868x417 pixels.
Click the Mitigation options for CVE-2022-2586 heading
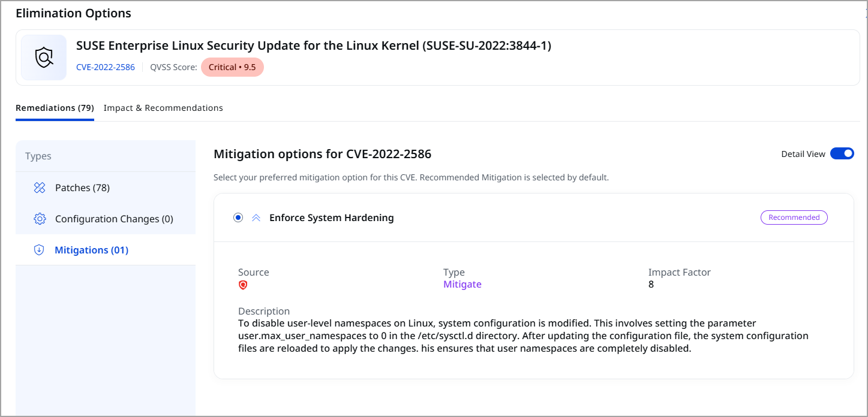[323, 154]
